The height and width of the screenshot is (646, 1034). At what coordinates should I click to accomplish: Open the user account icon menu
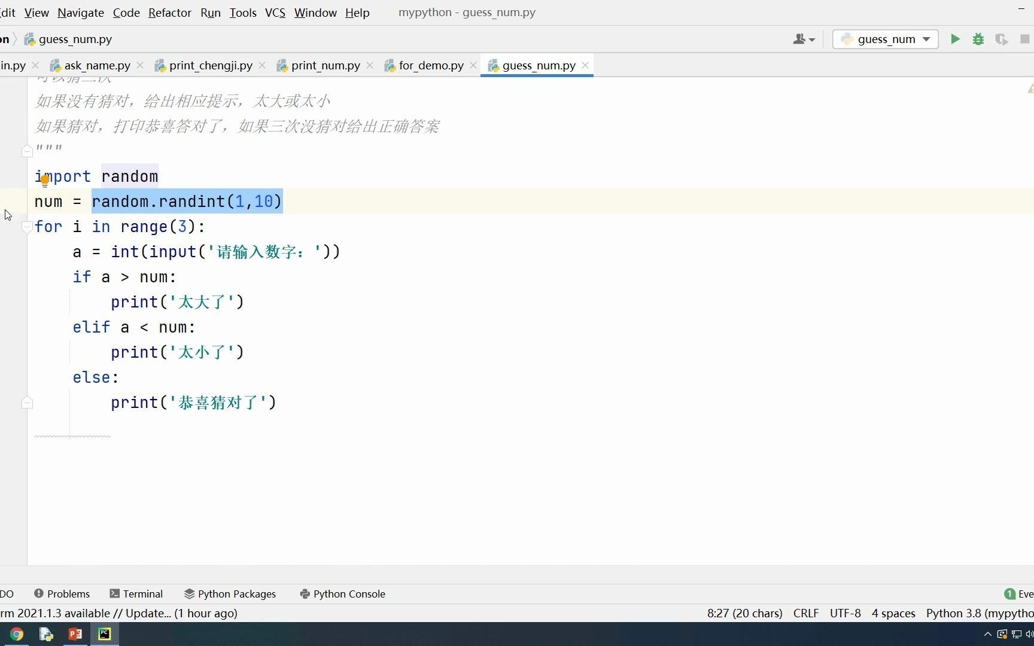point(804,39)
